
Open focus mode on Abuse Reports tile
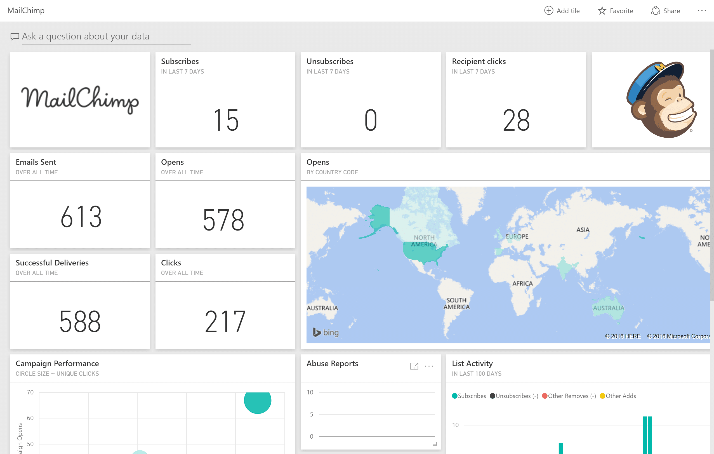click(x=414, y=366)
